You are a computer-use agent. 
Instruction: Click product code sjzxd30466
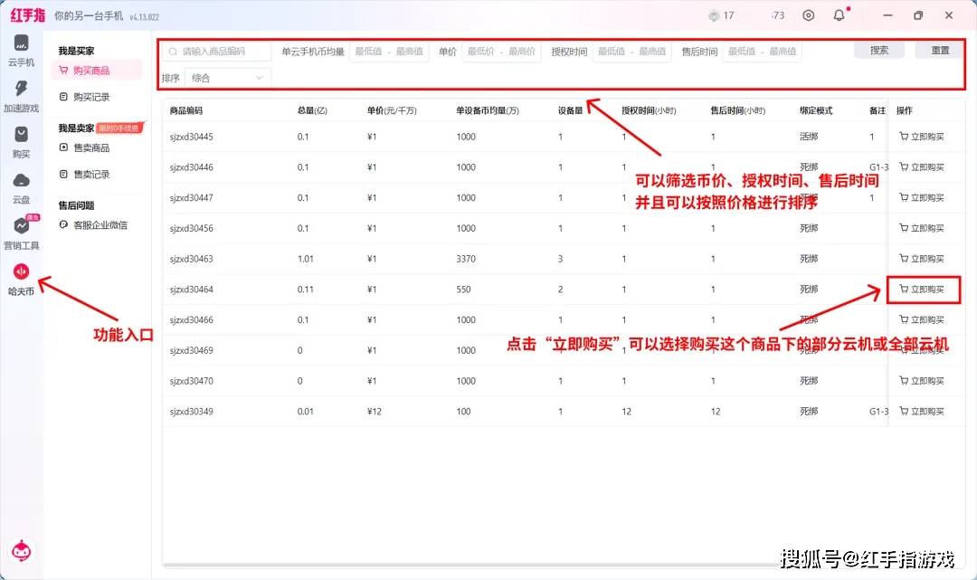[191, 319]
